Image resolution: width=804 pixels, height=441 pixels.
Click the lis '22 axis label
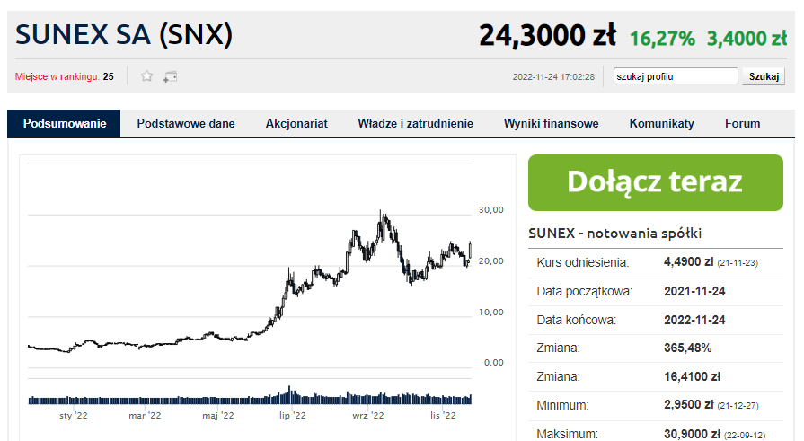(443, 415)
